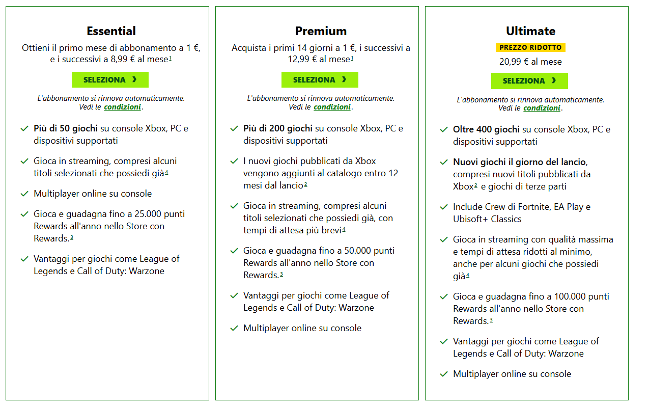Choose the Ultimate plan SELEZIONA button
The height and width of the screenshot is (406, 649).
529,81
